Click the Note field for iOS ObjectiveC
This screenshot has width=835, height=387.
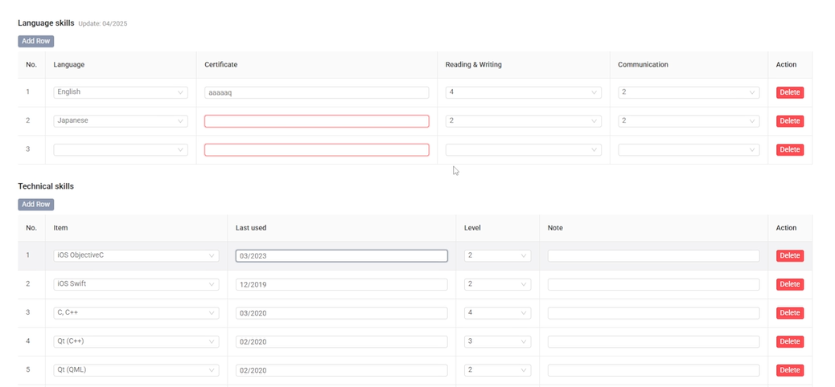(653, 256)
